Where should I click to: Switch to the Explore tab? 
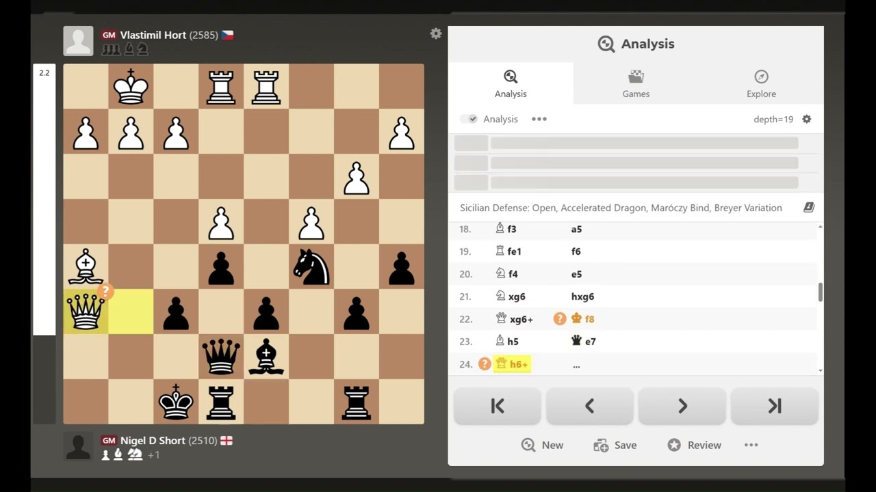click(x=761, y=83)
